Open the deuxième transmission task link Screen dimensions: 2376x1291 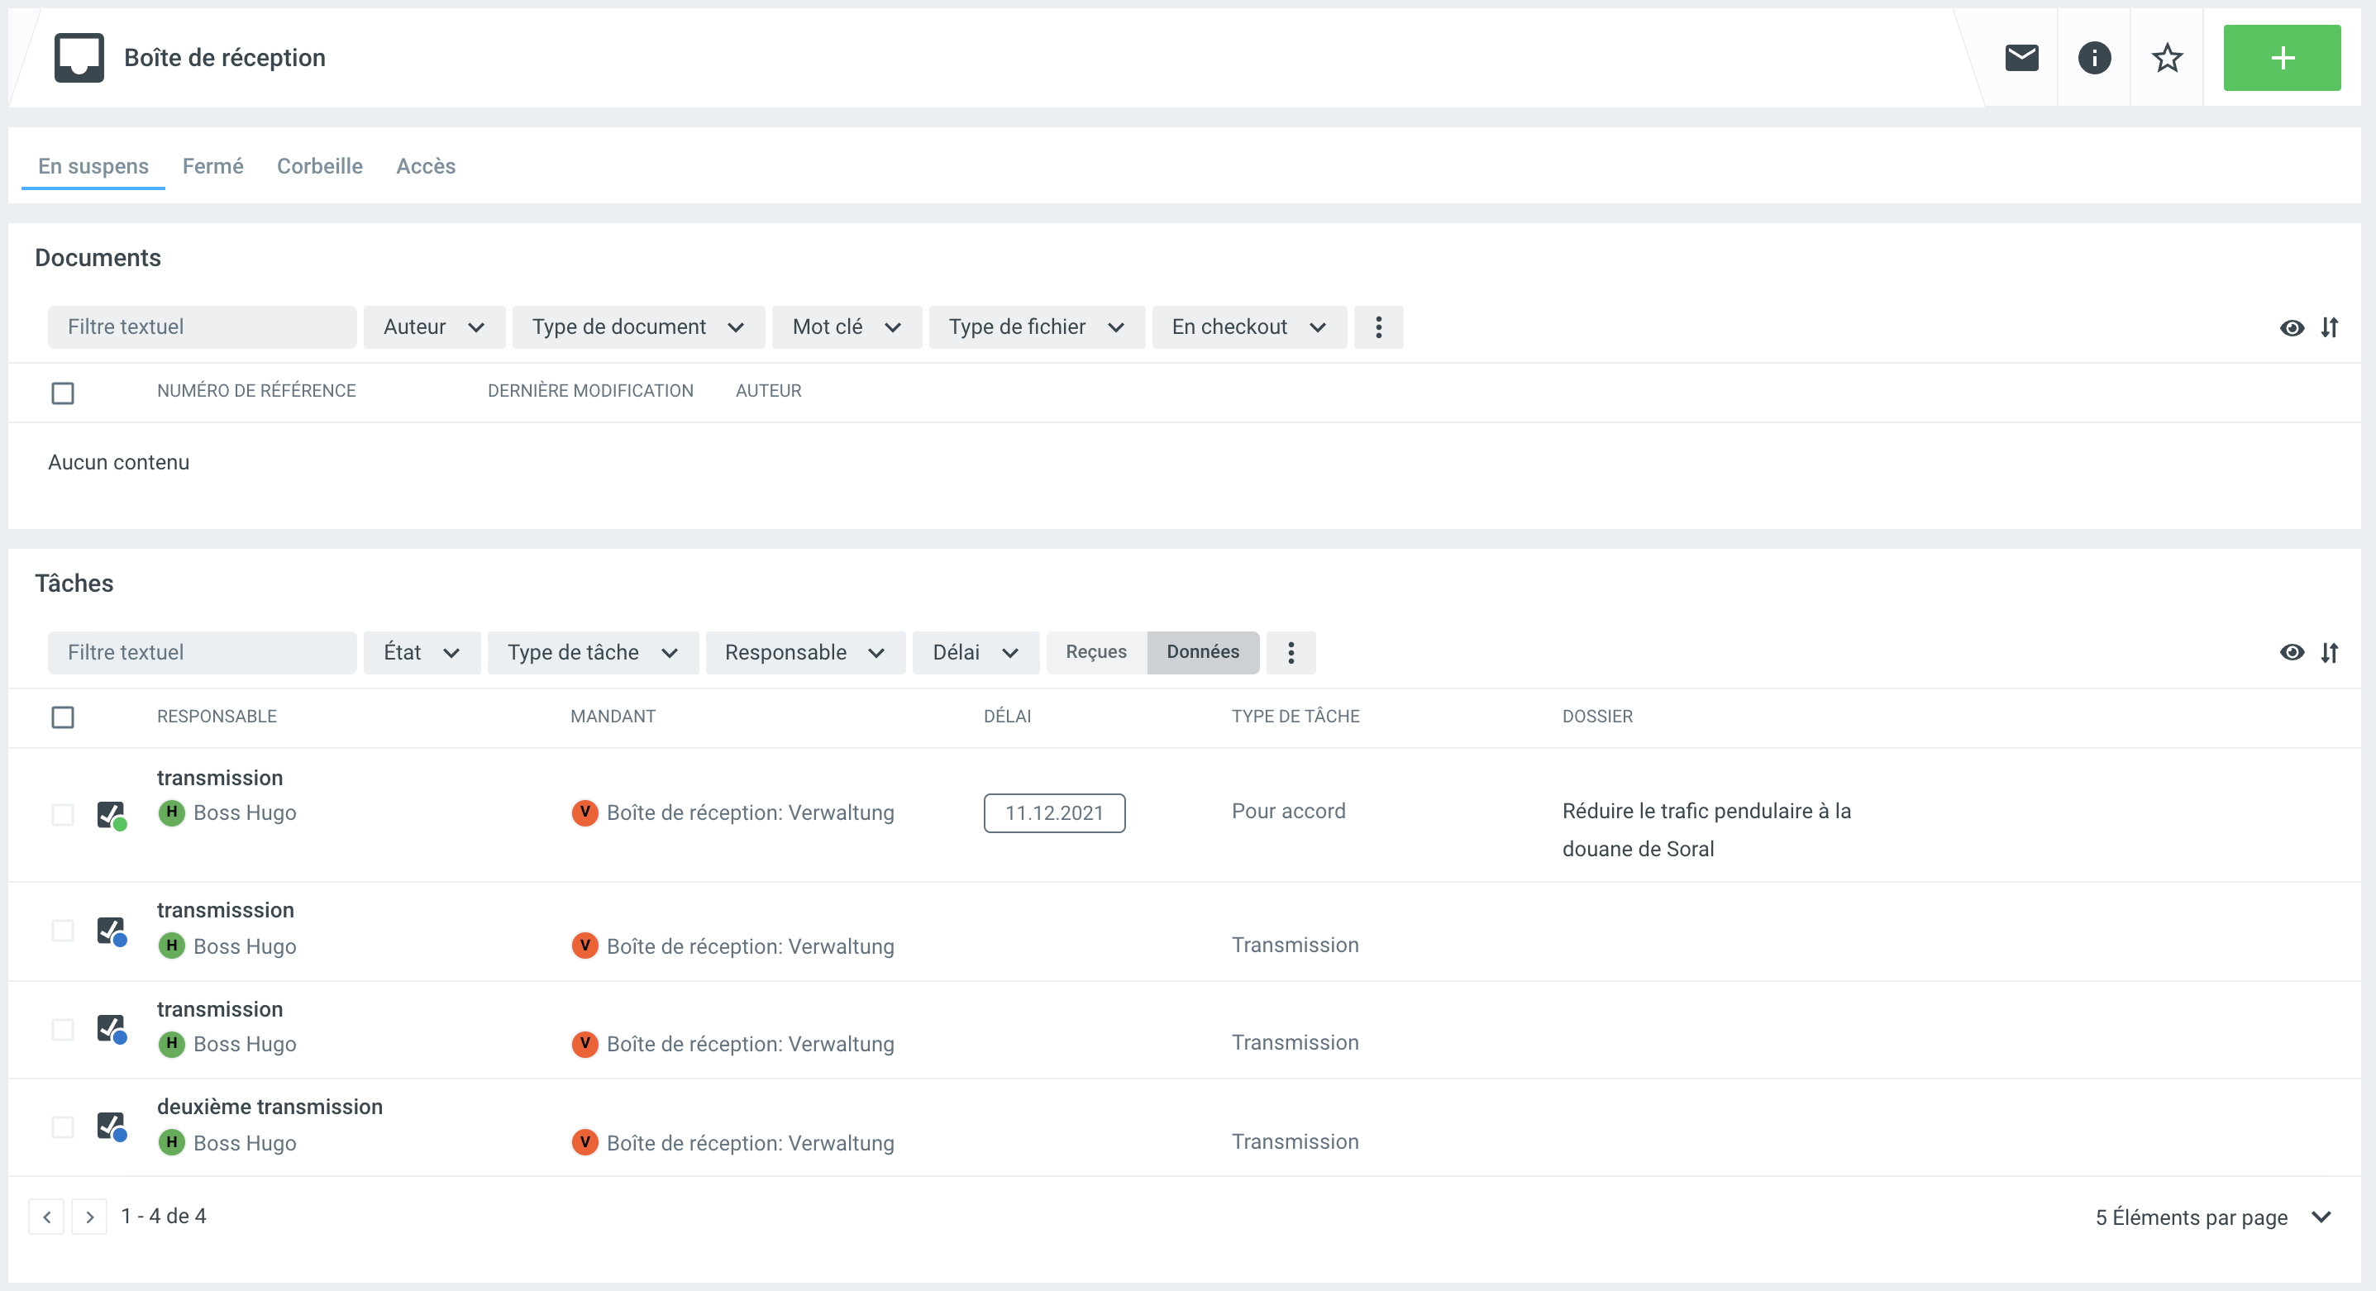click(270, 1107)
